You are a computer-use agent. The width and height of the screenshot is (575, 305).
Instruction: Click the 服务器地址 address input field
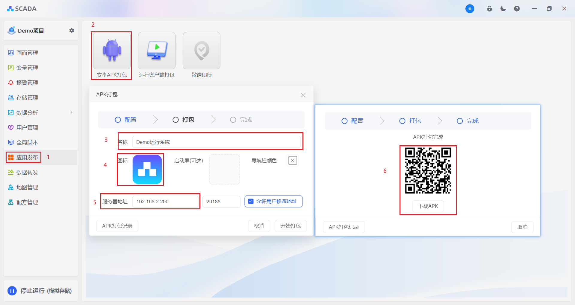tap(165, 201)
